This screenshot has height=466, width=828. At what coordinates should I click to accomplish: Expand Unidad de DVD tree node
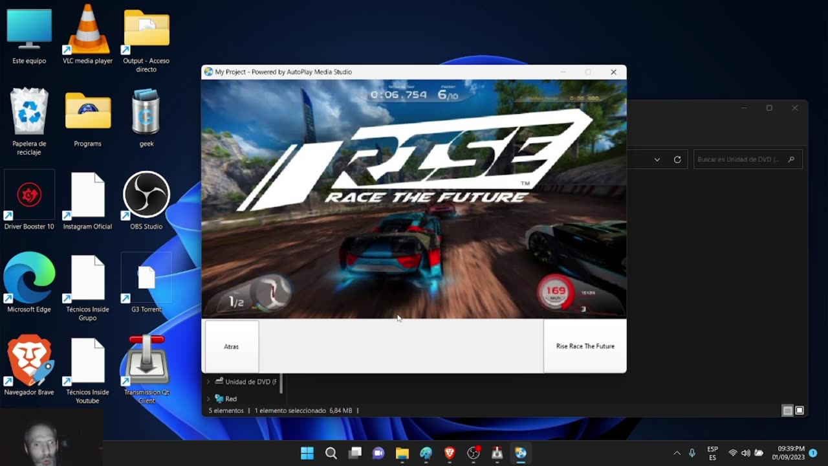coord(208,382)
